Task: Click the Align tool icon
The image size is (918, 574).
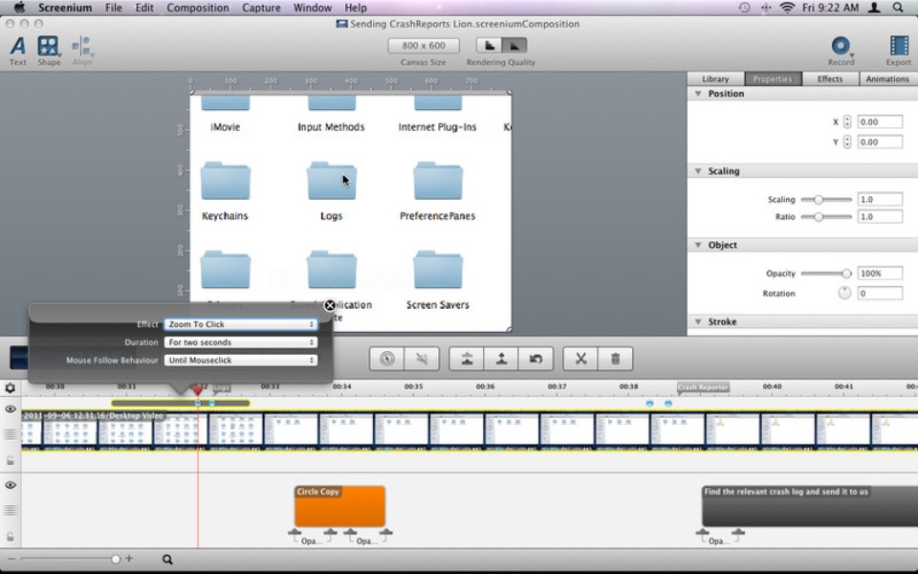Action: pyautogui.click(x=82, y=46)
